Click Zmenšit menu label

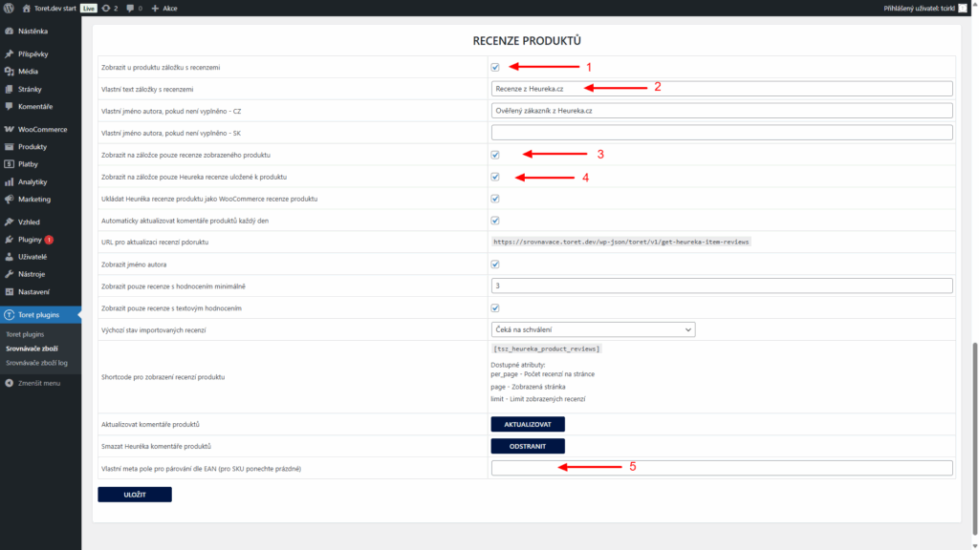(39, 383)
